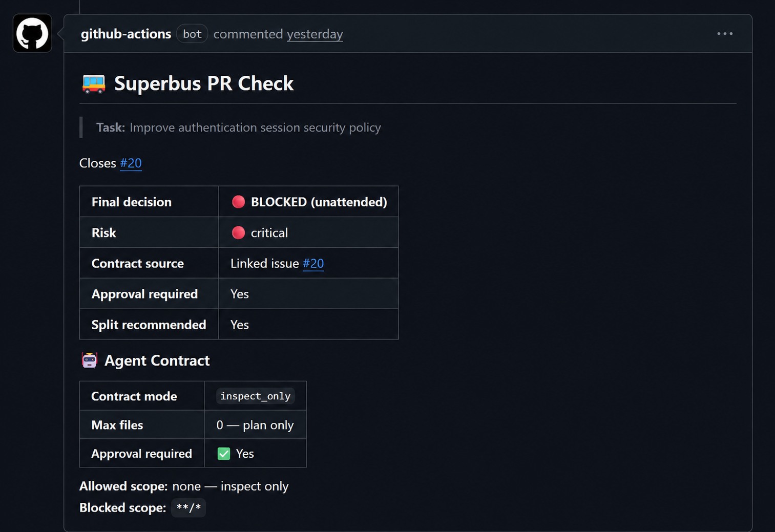
Task: Click the 'Final decision' table label
Action: [132, 202]
